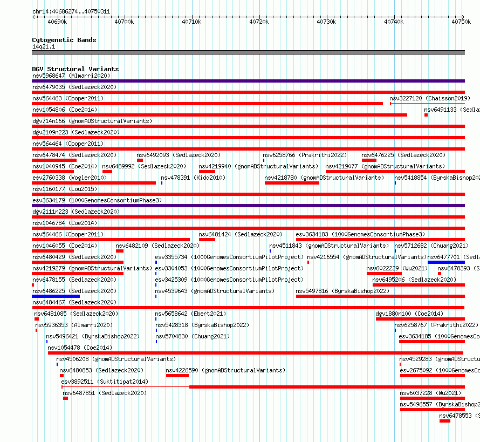The image size is (480, 442).
Task: Click dgv2111n223 (Sedlazeck2020) label
Action: [x=76, y=212]
